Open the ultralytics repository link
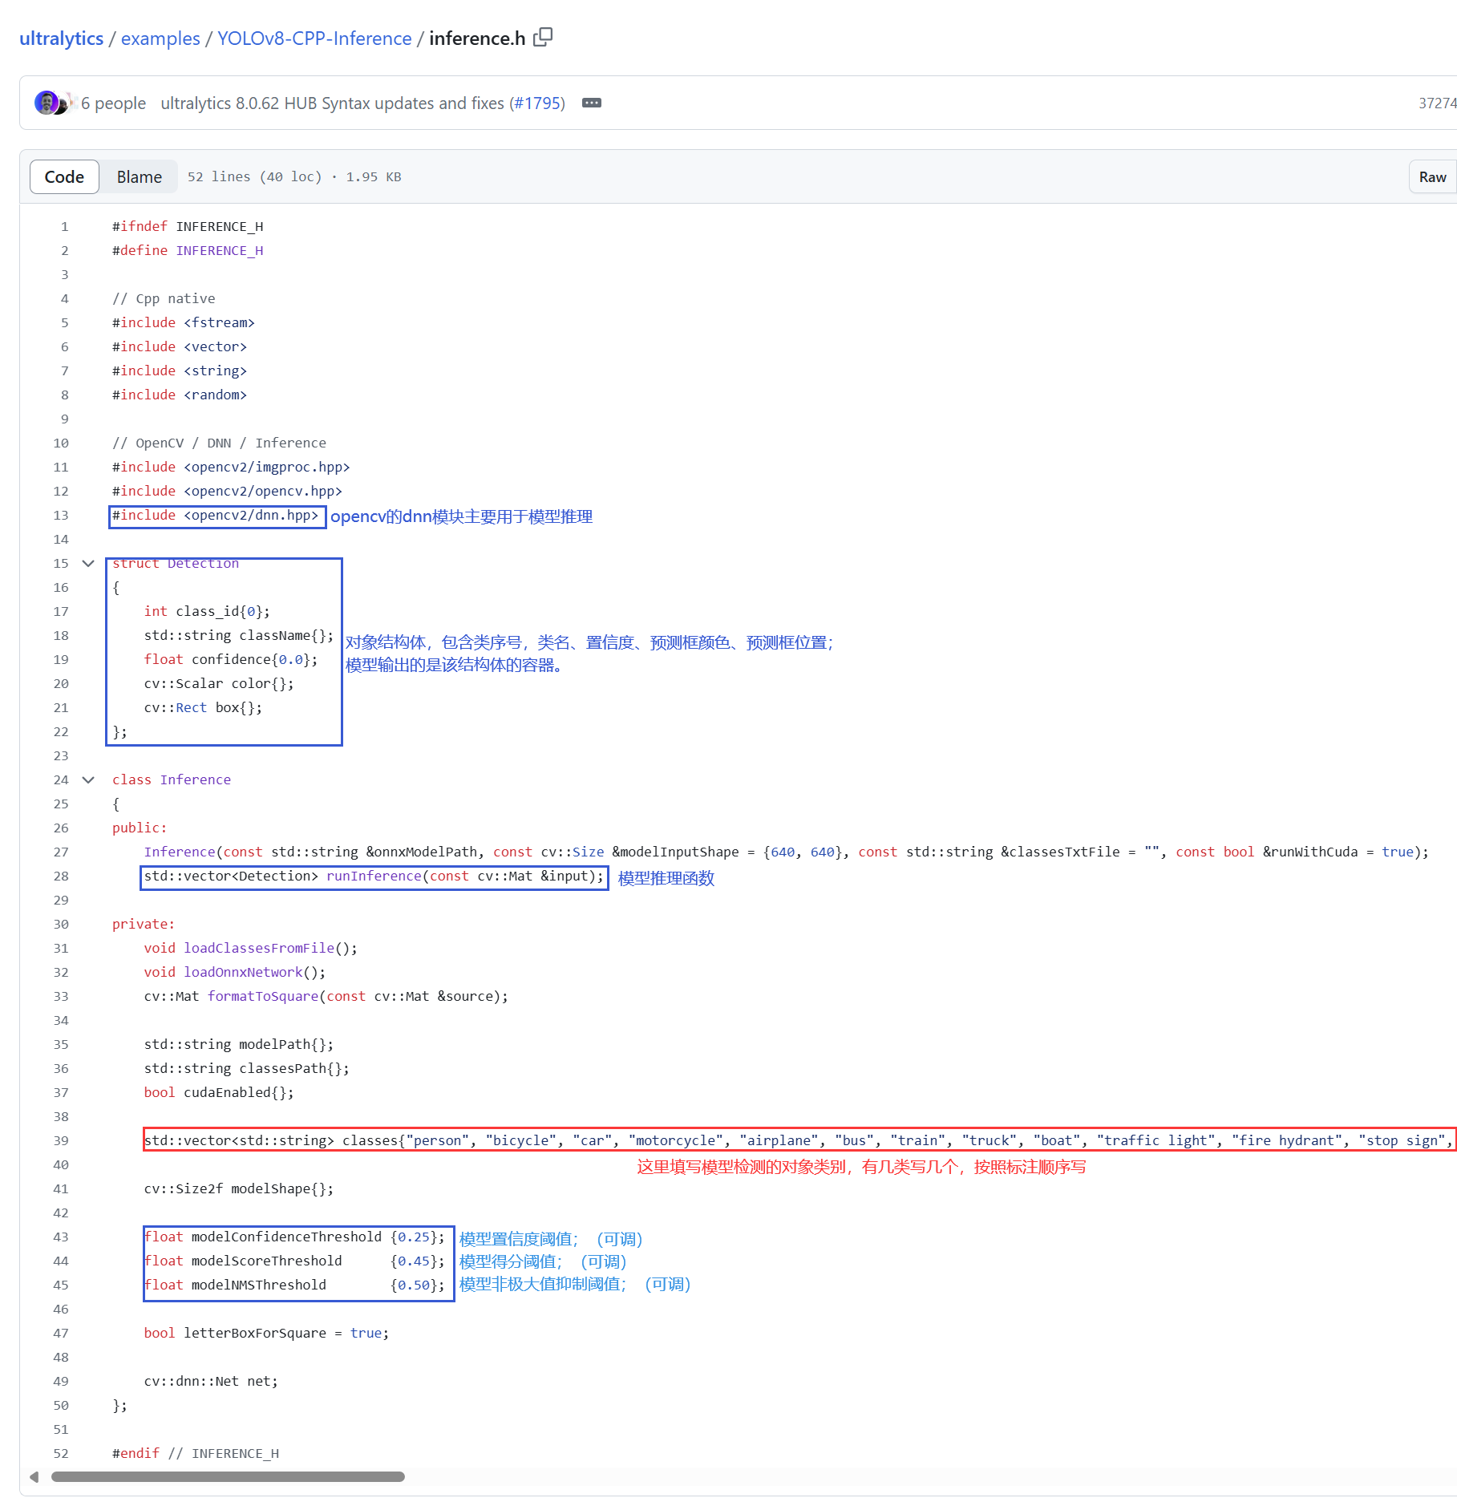The width and height of the screenshot is (1457, 1502). click(61, 38)
